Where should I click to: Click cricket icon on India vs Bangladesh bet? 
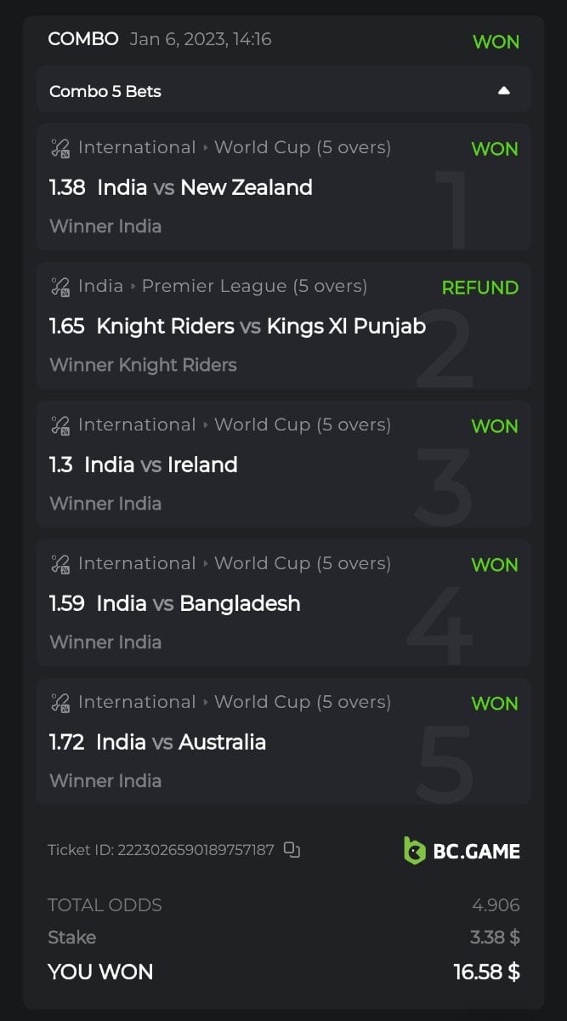tap(60, 564)
